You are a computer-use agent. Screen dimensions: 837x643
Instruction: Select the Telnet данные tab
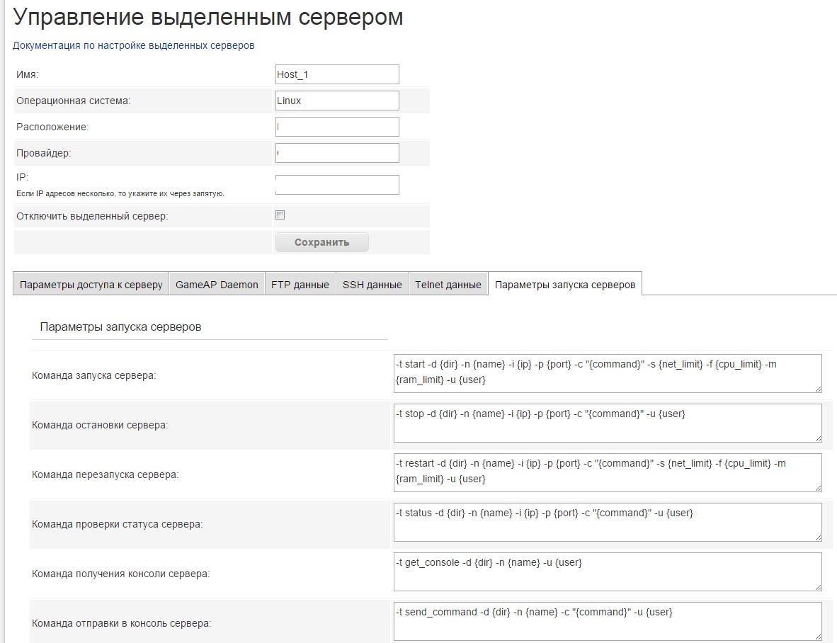click(448, 285)
